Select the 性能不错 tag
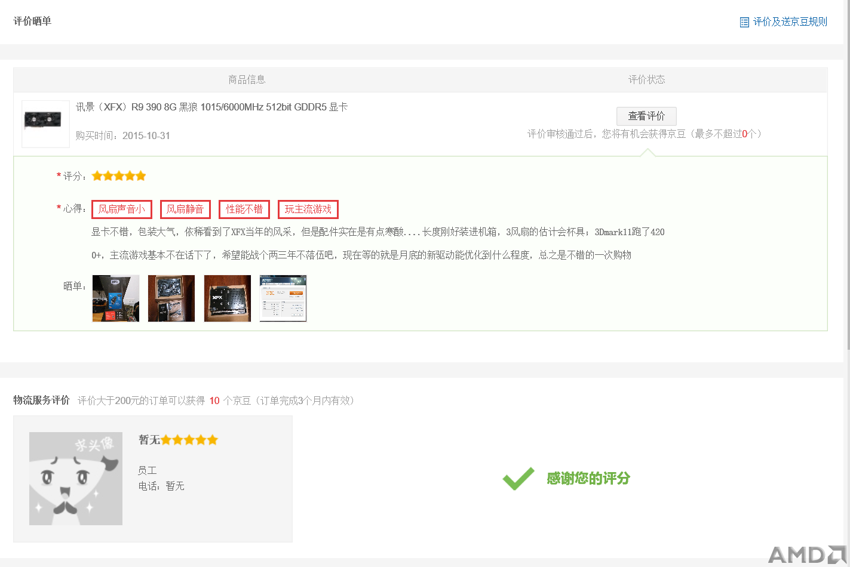This screenshot has width=850, height=567. point(244,209)
